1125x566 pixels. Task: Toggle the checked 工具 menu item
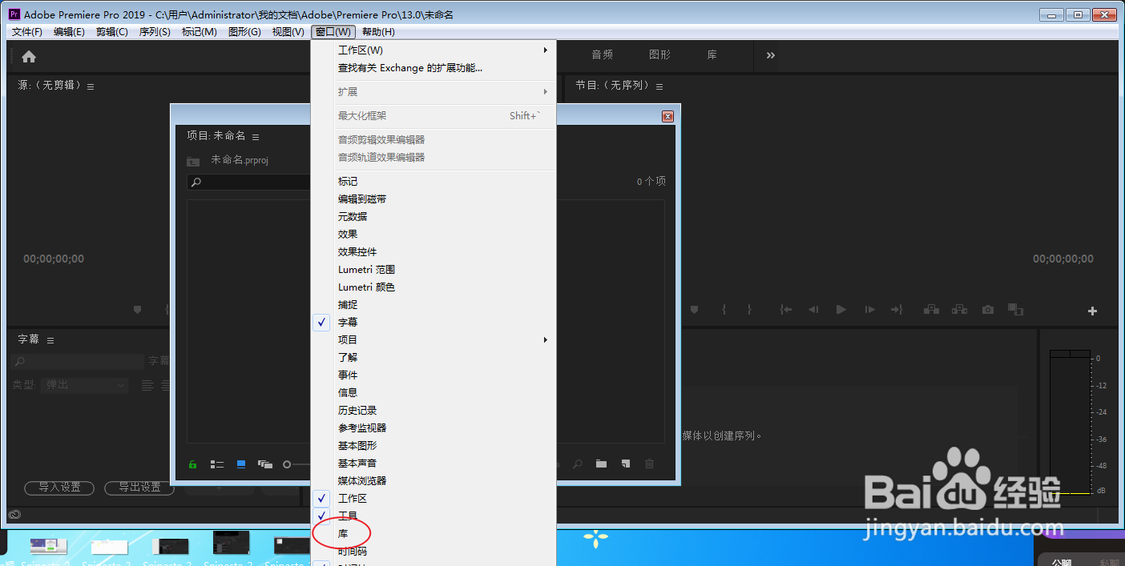point(433,516)
